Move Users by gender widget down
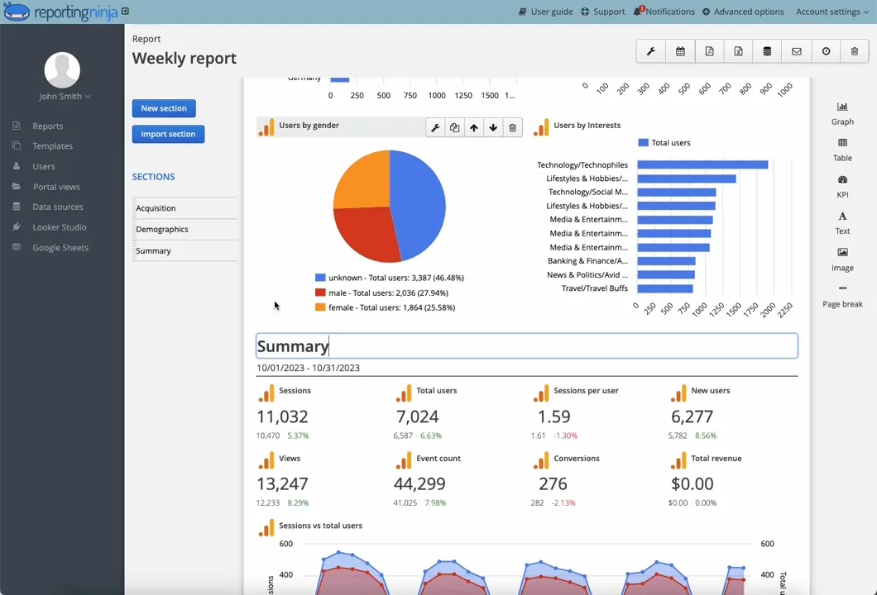Viewport: 877px width, 595px height. (493, 128)
